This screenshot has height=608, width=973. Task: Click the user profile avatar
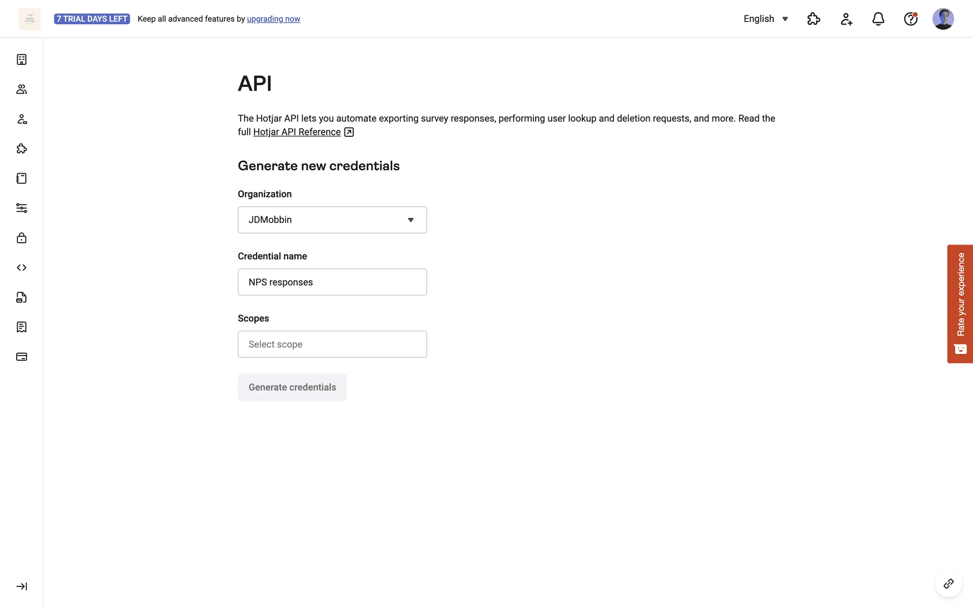click(943, 19)
